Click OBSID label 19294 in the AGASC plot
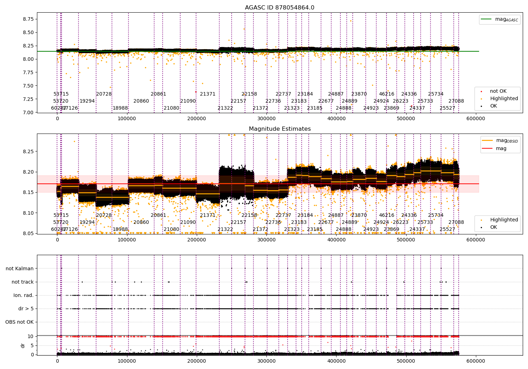The height and width of the screenshot is (369, 528). pos(87,101)
